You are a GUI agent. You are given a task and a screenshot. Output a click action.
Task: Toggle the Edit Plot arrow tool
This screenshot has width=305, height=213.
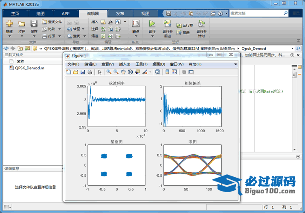tap(99, 72)
